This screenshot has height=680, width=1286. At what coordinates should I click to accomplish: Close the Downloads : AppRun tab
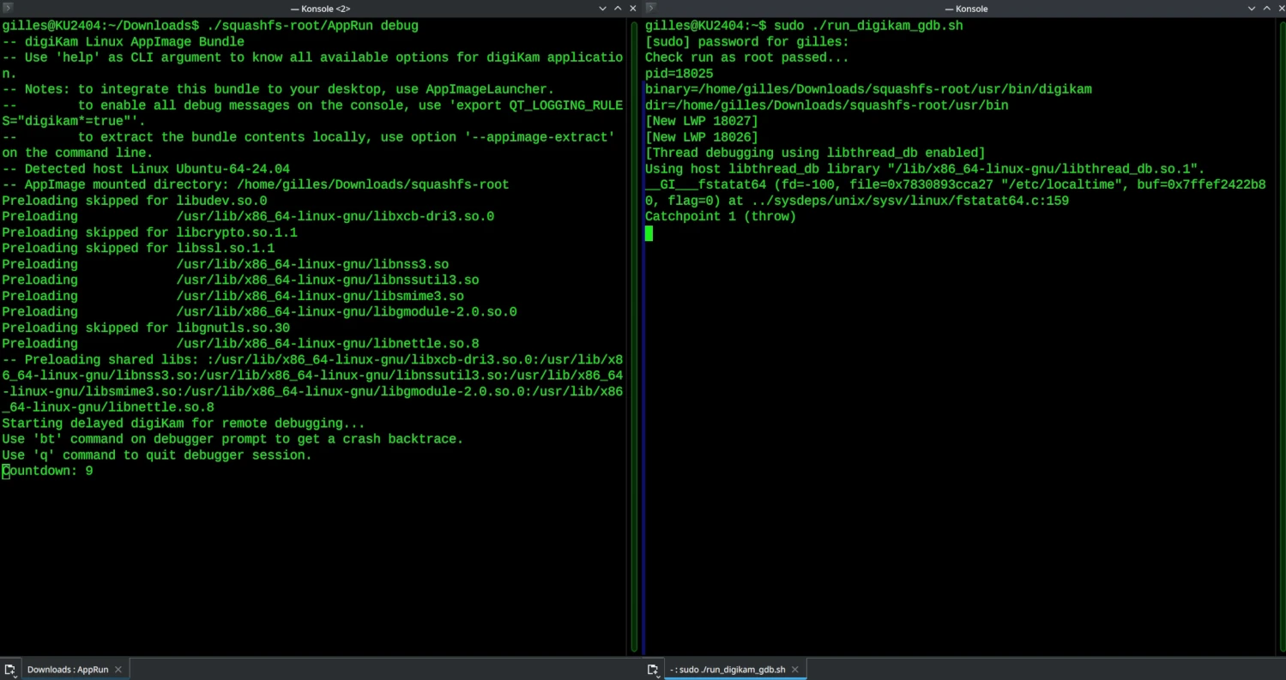click(x=118, y=670)
